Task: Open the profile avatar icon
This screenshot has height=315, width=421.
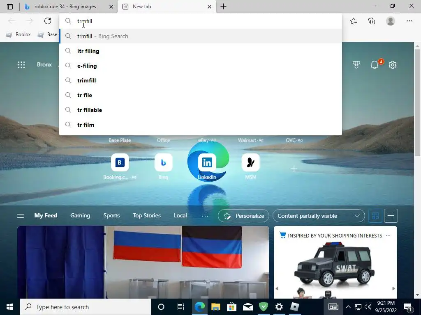Action: (391, 21)
